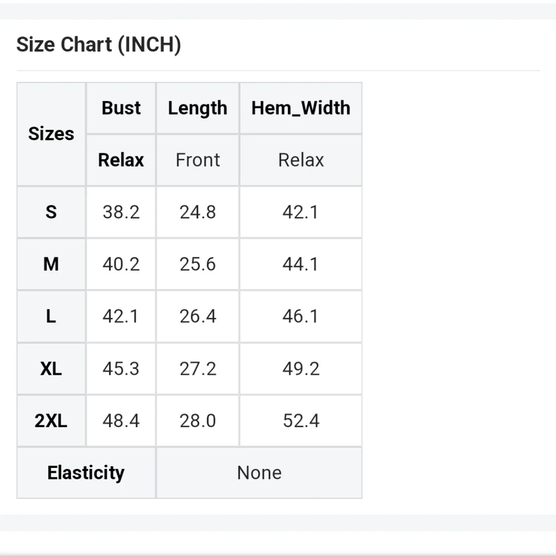Viewport: 556px width, 557px height.
Task: Select the Relax subheader under Bust
Action: [x=121, y=160]
